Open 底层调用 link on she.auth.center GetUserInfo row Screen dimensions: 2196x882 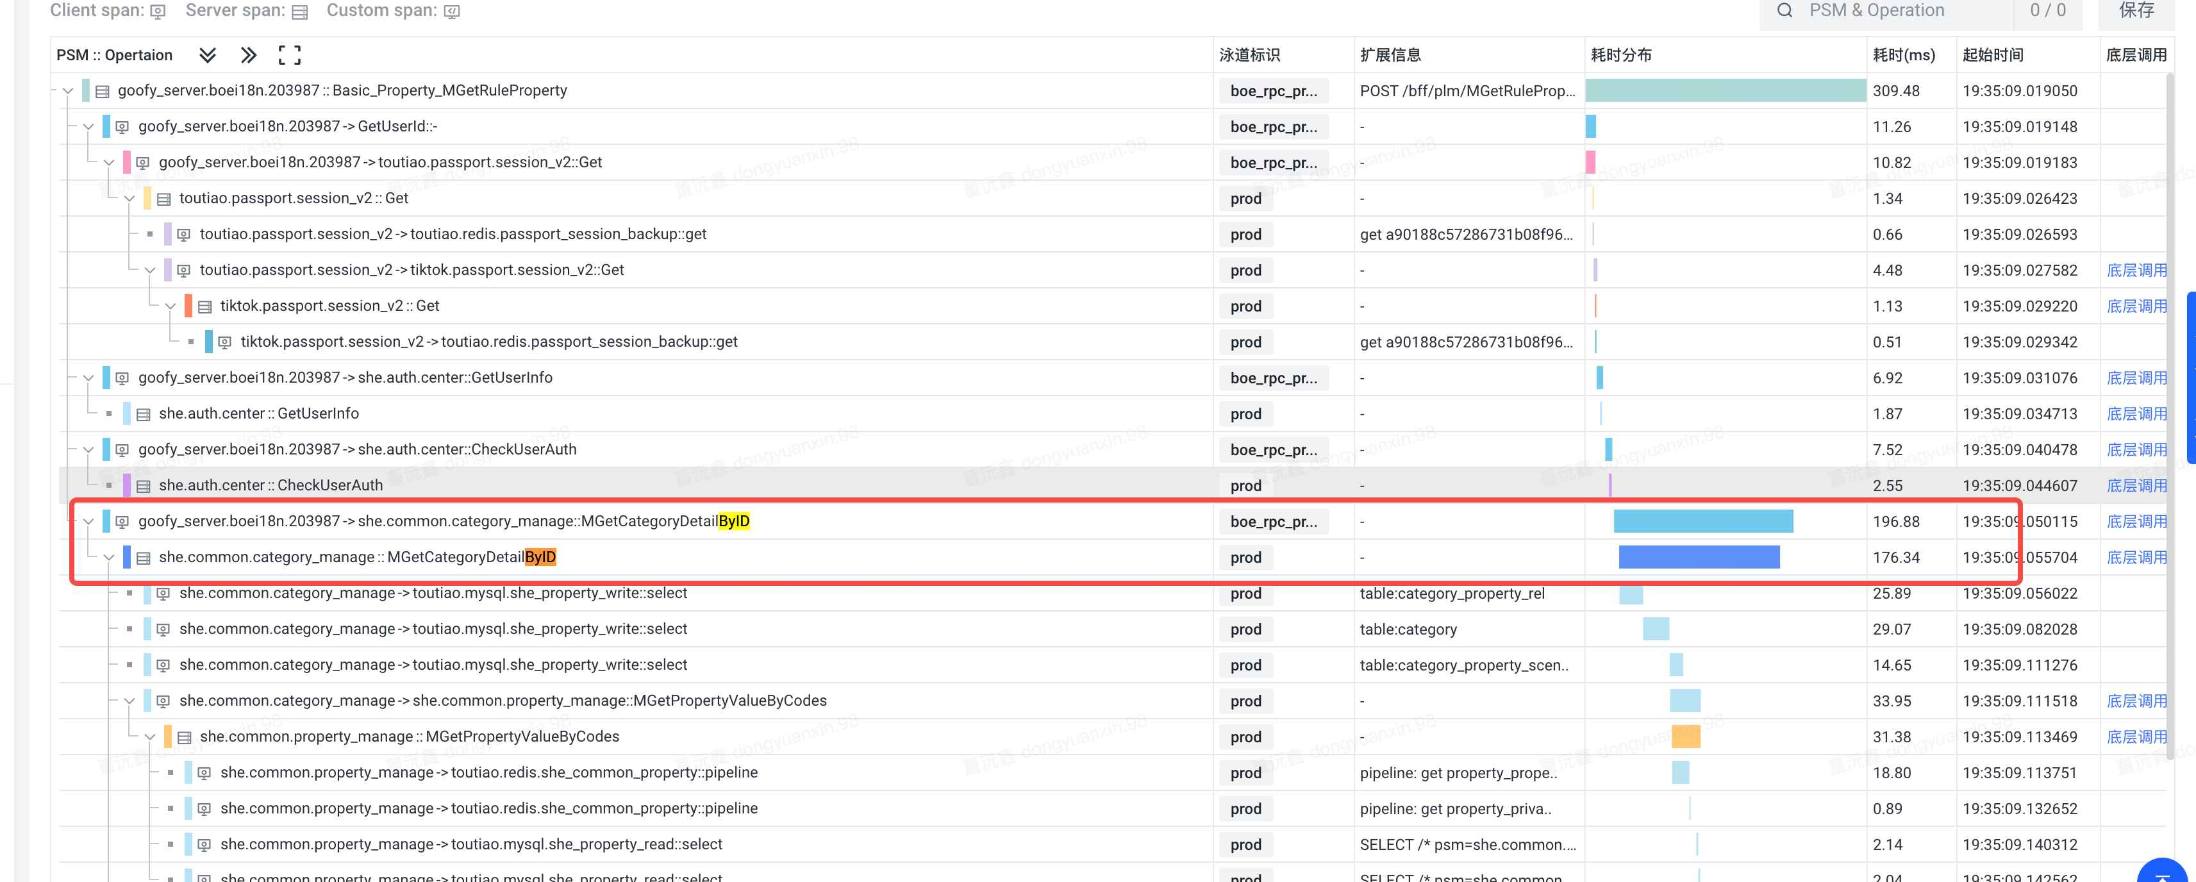(x=2136, y=414)
